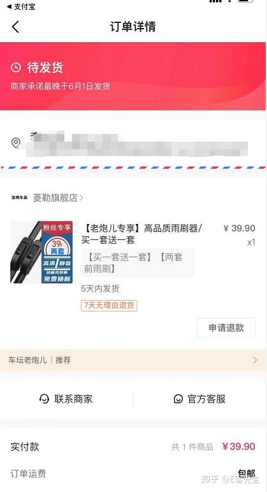Return to 支付宝 via top-left link
The width and height of the screenshot is (267, 492).
21,6
